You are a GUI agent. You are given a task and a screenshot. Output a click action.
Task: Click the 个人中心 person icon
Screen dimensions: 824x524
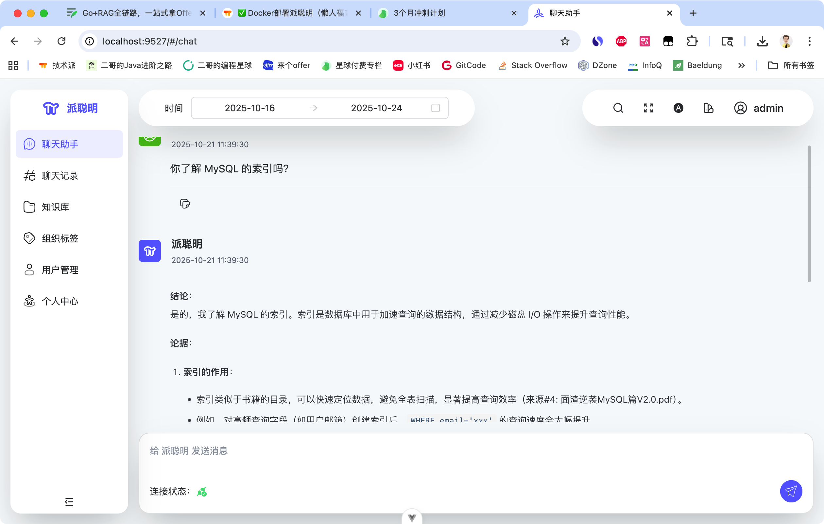coord(29,301)
